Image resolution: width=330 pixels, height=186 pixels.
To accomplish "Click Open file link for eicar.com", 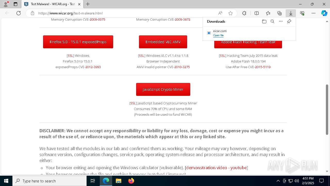I will click(x=218, y=35).
